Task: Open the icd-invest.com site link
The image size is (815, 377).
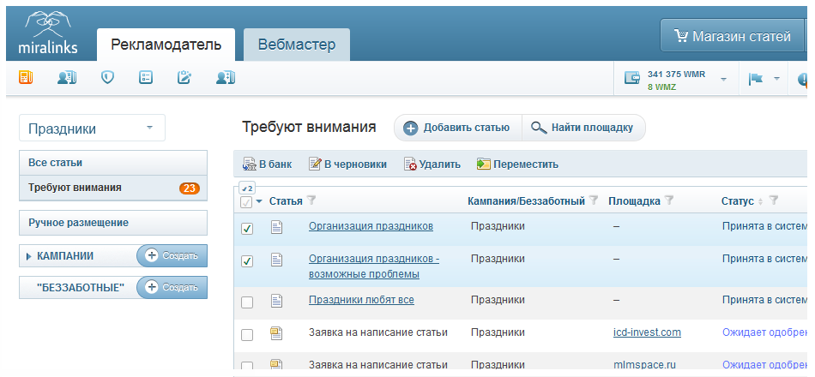Action: 647,332
